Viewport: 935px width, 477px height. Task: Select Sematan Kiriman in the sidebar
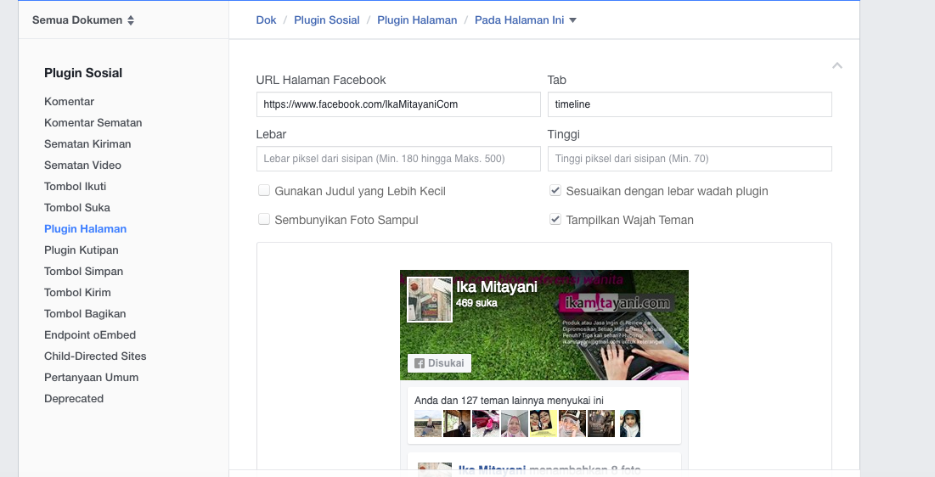[87, 143]
